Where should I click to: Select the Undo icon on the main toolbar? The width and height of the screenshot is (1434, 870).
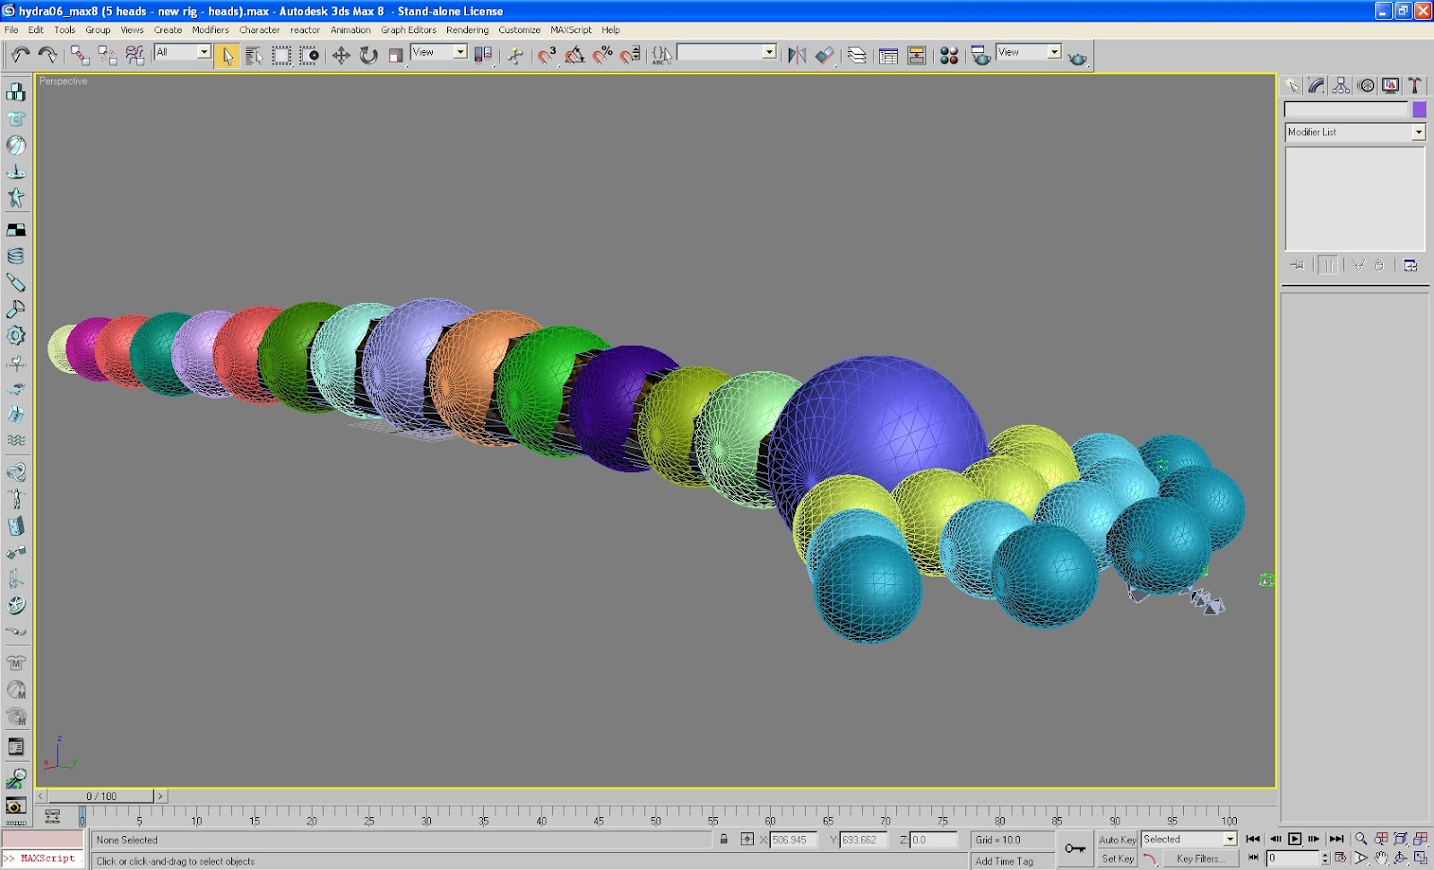click(22, 56)
